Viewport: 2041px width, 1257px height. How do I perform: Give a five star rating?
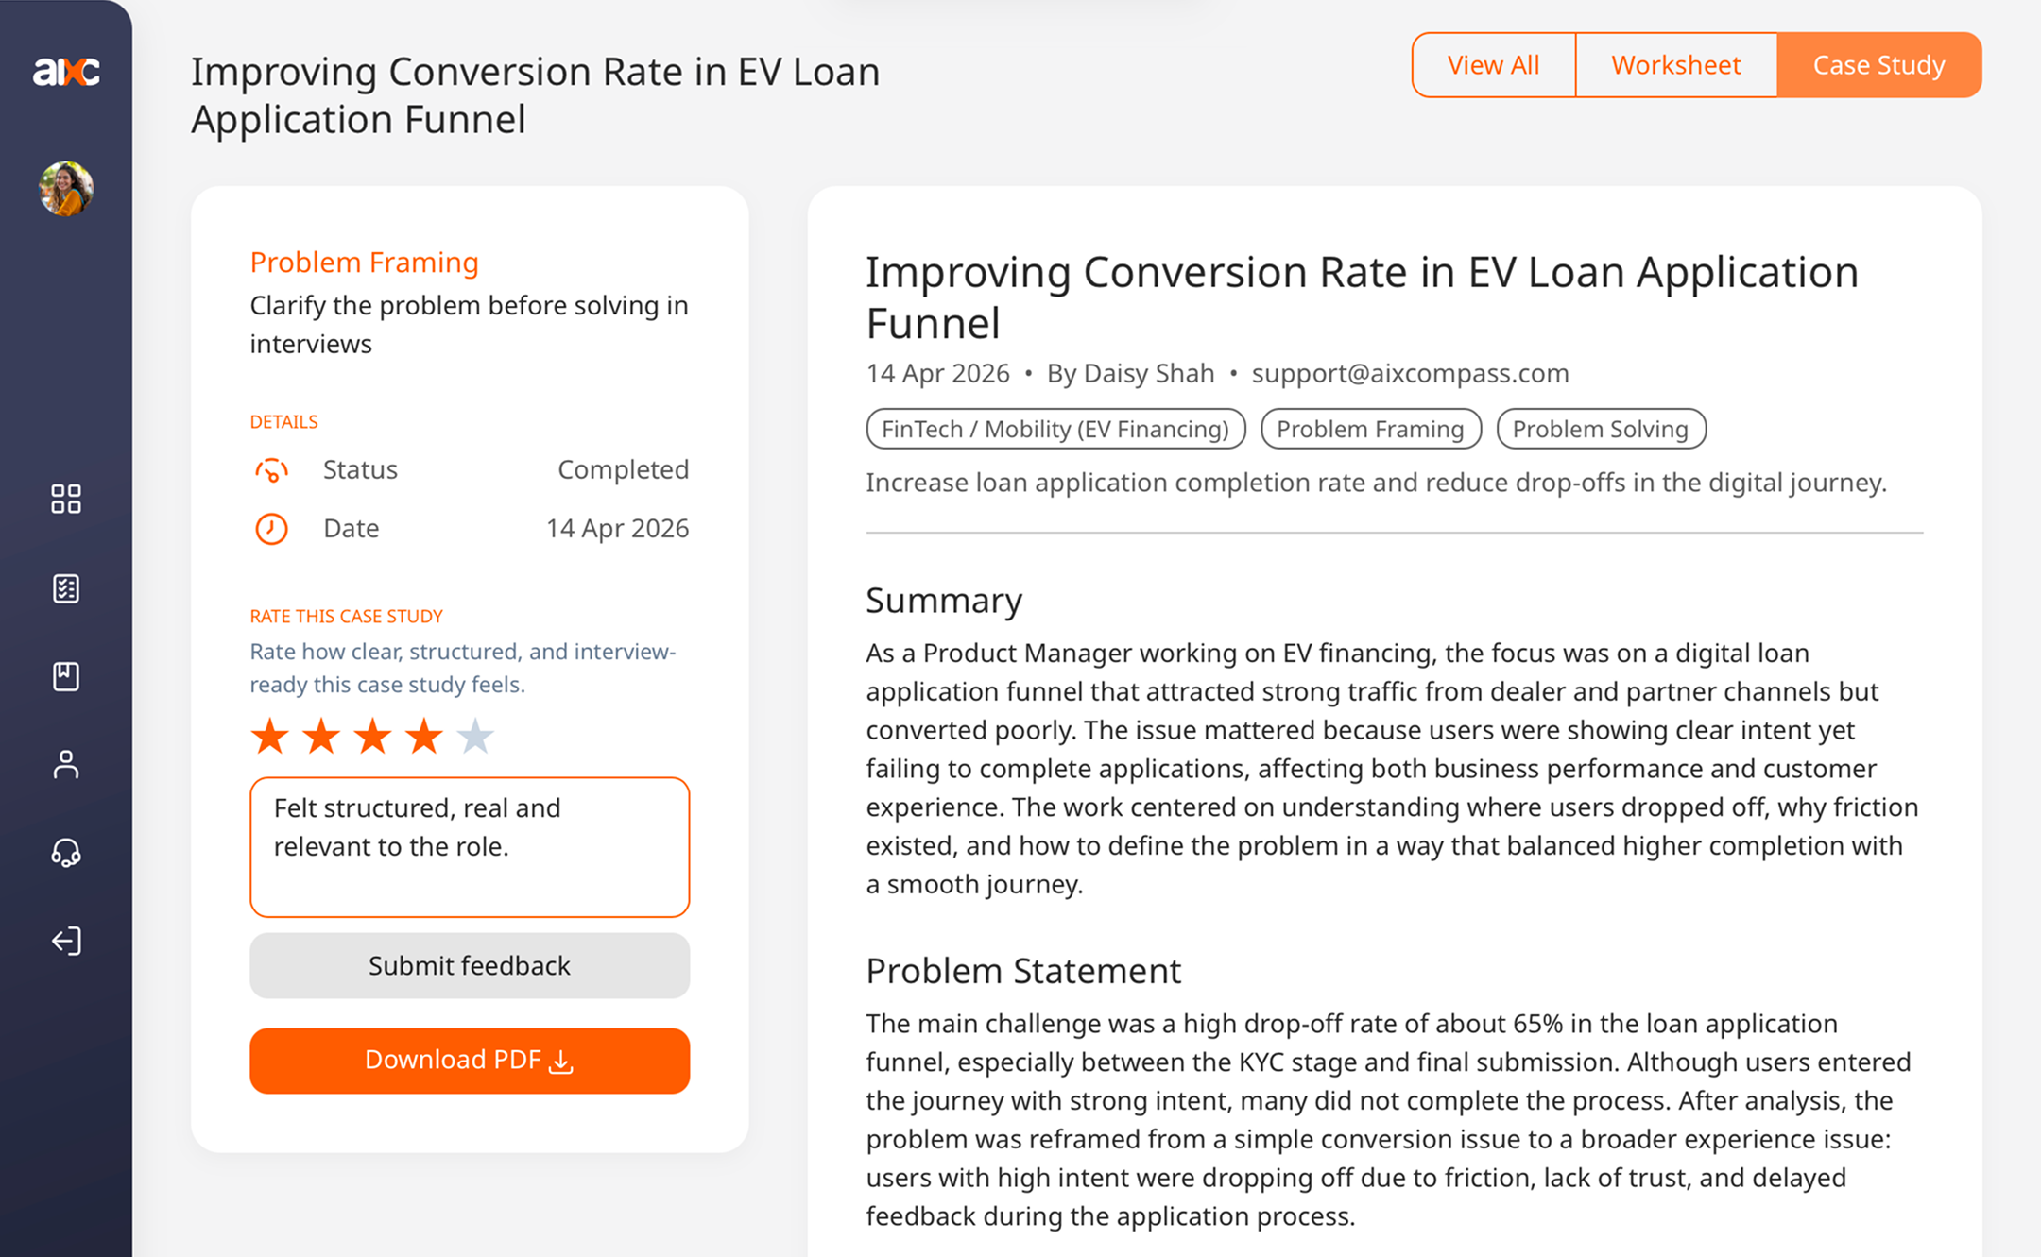(475, 736)
